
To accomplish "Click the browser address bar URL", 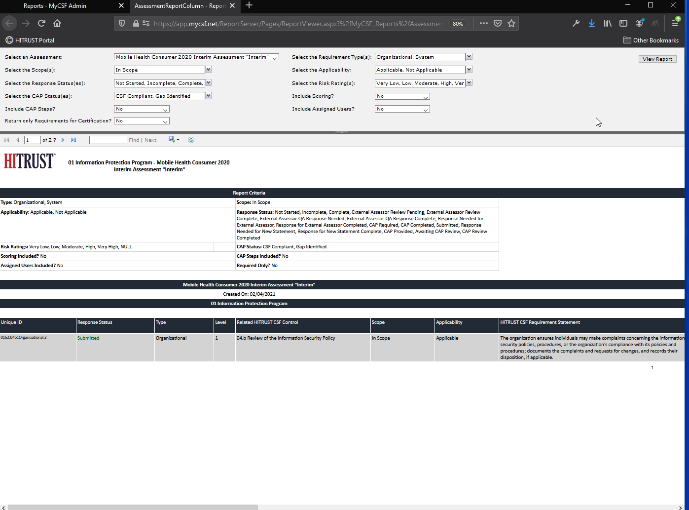I will coord(298,23).
